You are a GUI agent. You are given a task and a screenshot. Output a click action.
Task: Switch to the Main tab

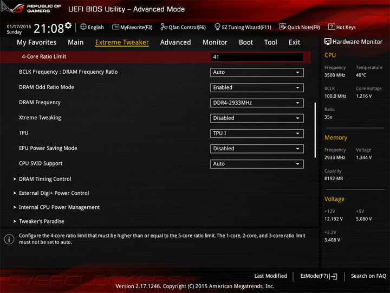click(x=76, y=42)
